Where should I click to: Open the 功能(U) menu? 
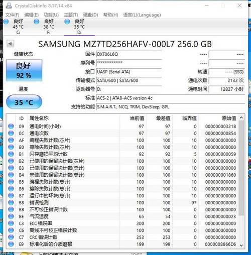click(51, 15)
